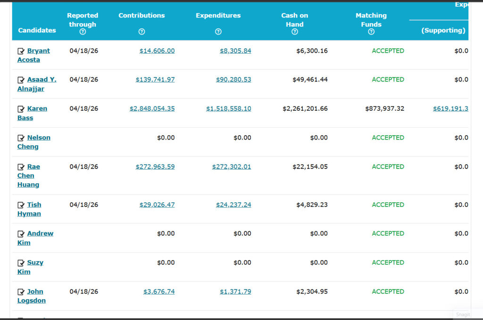Viewport: 483px width, 320px height.
Task: View Karen Bass expenditures $1,518,558.10
Action: (229, 108)
